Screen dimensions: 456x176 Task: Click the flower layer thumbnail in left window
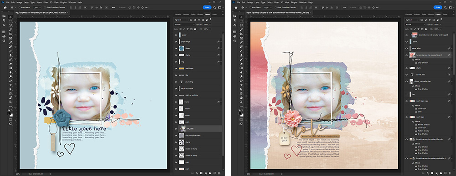point(181,48)
